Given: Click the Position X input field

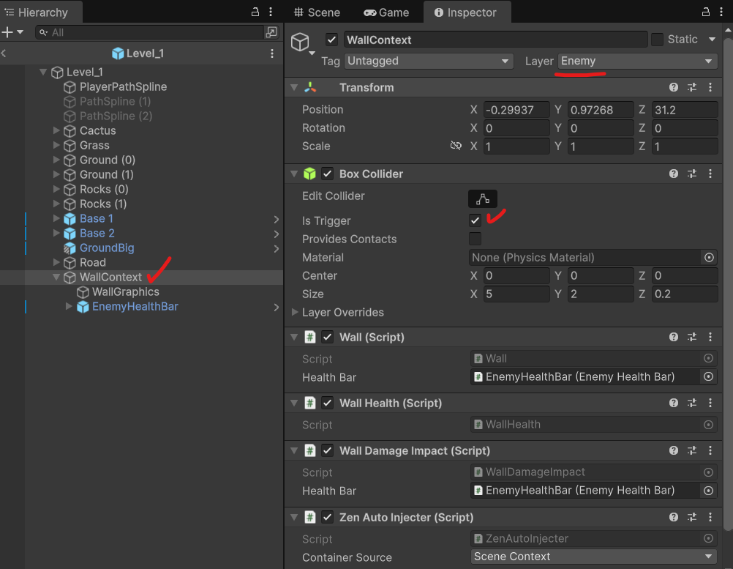Looking at the screenshot, I should 516,110.
